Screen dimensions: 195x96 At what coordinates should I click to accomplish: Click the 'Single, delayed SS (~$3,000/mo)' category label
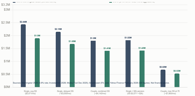65,92
